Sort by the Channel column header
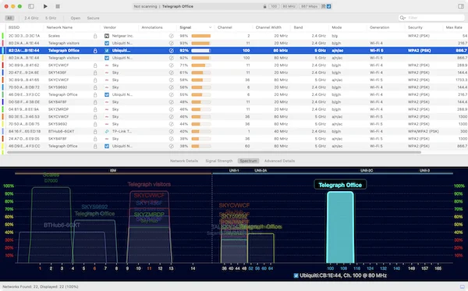Image resolution: width=468 pixels, height=291 pixels. pos(225,27)
